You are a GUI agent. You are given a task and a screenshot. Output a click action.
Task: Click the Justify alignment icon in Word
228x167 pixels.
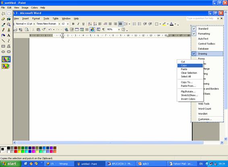[x=120, y=24]
